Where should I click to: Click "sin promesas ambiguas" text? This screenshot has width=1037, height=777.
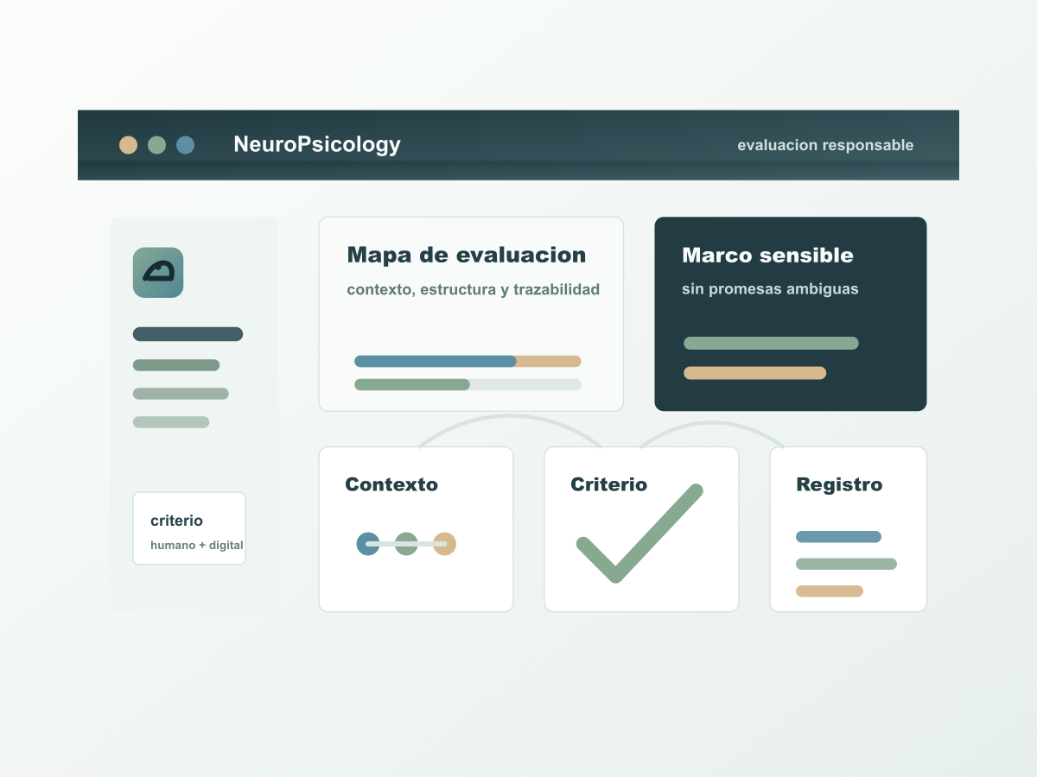click(x=770, y=289)
